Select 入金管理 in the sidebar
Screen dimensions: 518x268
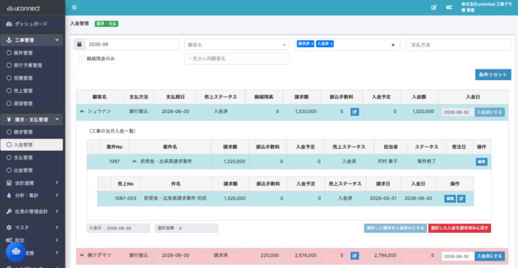32,145
